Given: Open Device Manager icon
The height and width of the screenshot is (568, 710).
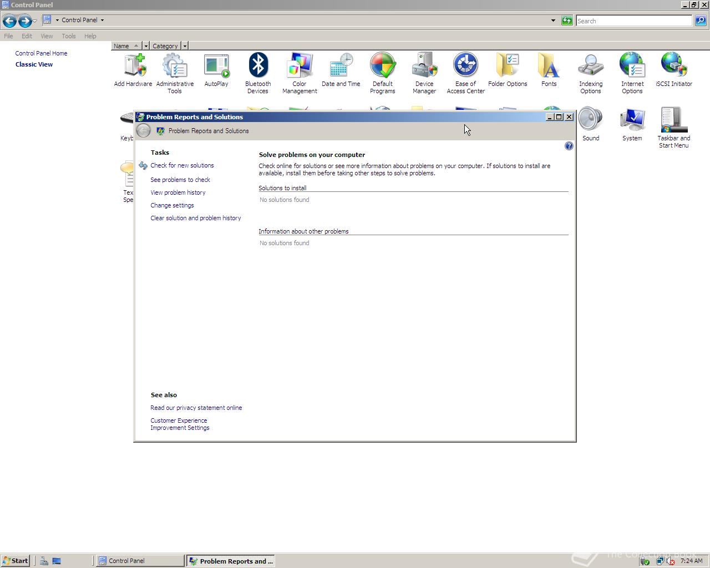Looking at the screenshot, I should pos(424,73).
